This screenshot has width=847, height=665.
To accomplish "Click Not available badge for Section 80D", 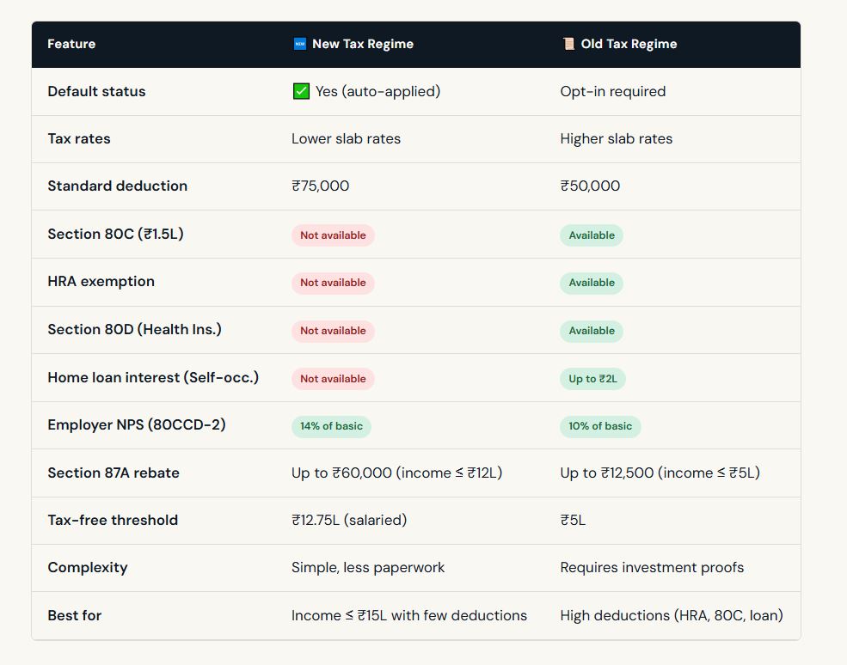I will pyautogui.click(x=333, y=331).
